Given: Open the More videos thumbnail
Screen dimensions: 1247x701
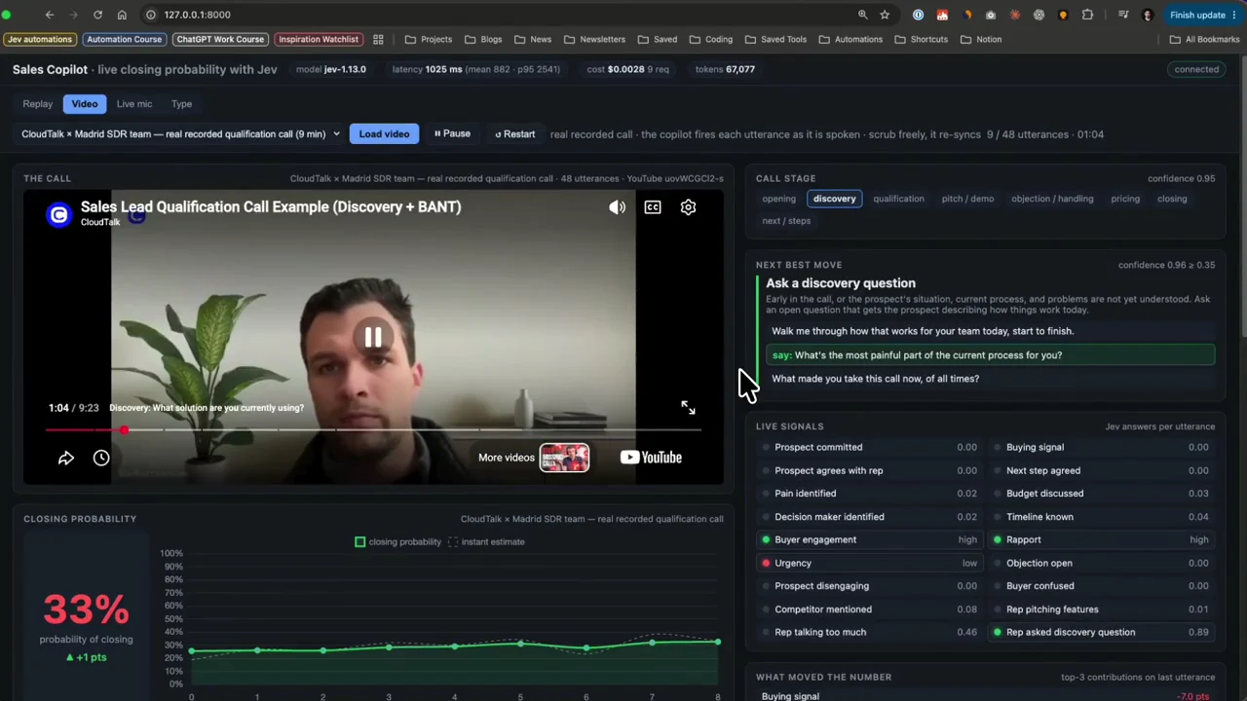Looking at the screenshot, I should click(564, 458).
